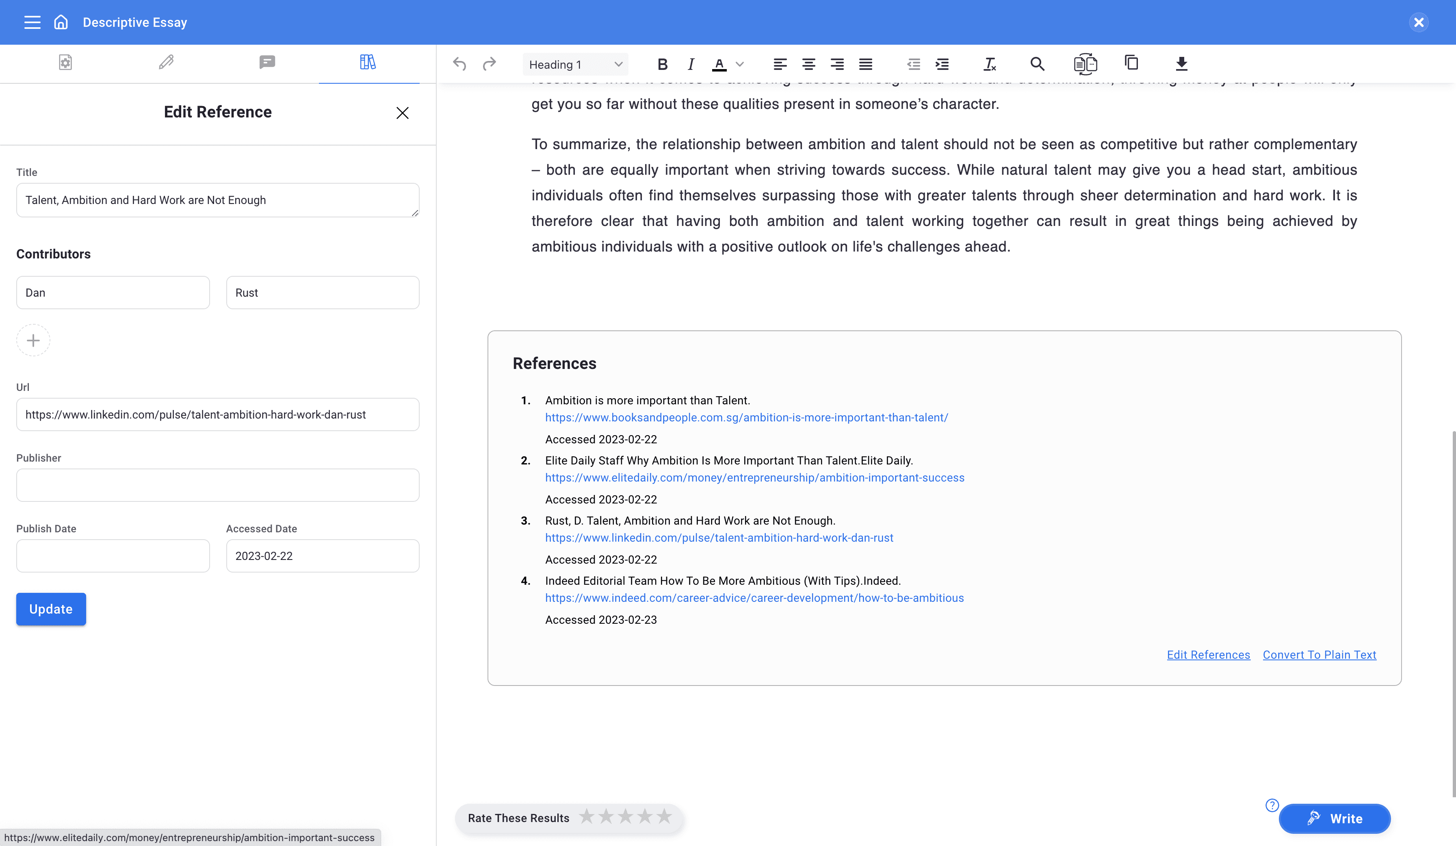Open the linkedin.com reference link

719,538
